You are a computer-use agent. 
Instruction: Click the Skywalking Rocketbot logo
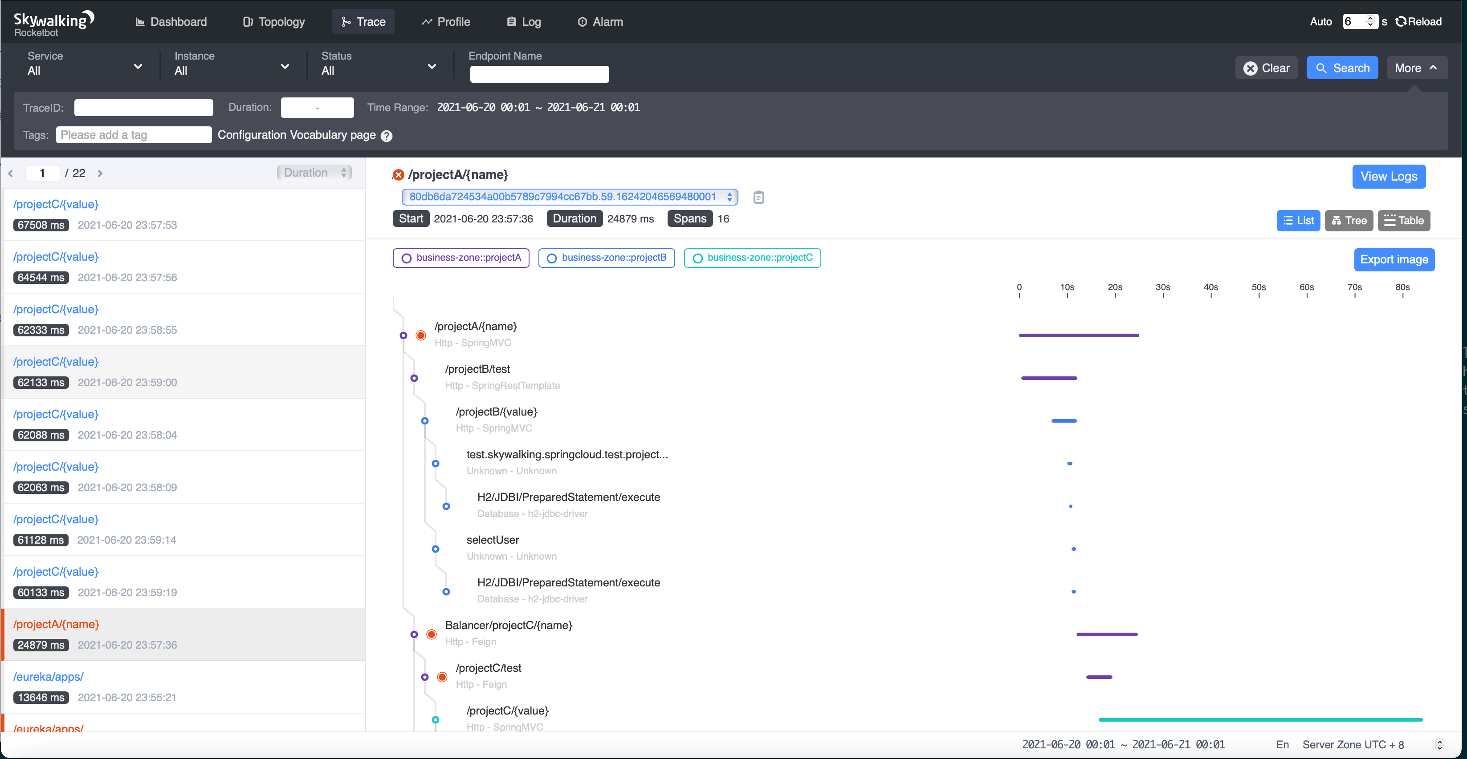coord(53,23)
